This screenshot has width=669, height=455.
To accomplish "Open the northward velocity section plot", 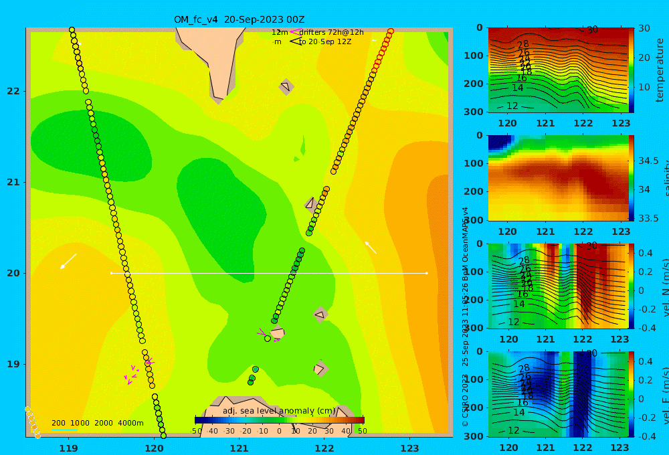I will (x=558, y=286).
